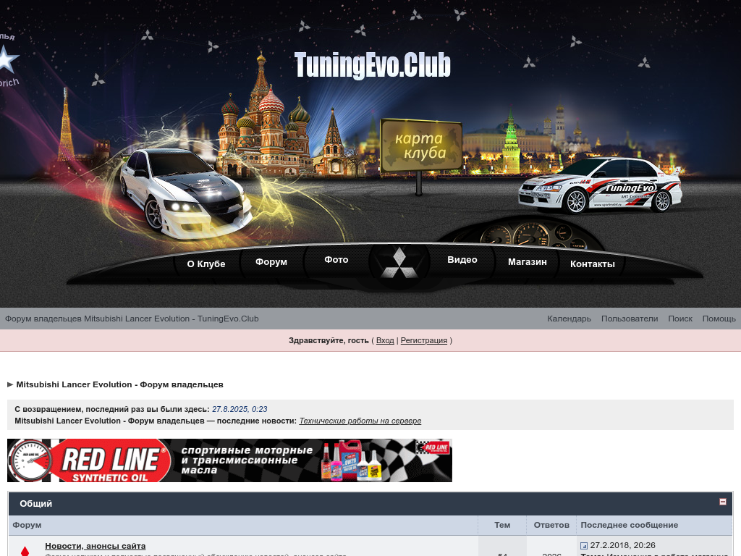
Task: Open the Поиск menu in the navbar
Action: (x=679, y=319)
